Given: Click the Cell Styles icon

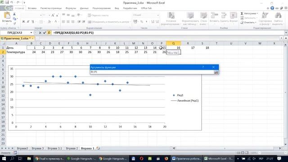Looking at the screenshot, I should (203, 15).
